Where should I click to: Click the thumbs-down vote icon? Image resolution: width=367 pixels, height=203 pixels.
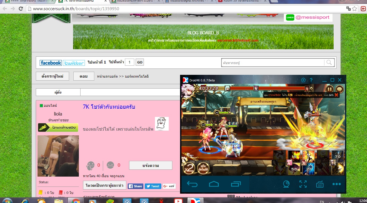[111, 165]
